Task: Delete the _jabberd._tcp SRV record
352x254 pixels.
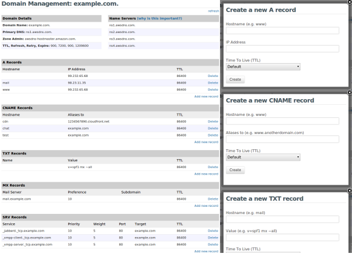Action: click(x=213, y=231)
